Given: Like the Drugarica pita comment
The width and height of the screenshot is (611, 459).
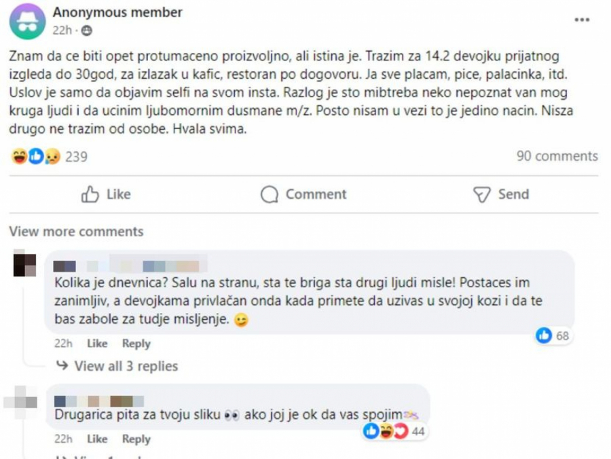Looking at the screenshot, I should 96,439.
